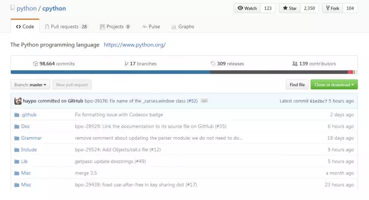This screenshot has height=200, width=369.
Task: Open the bpo-29524 commit message
Action: click(117, 150)
